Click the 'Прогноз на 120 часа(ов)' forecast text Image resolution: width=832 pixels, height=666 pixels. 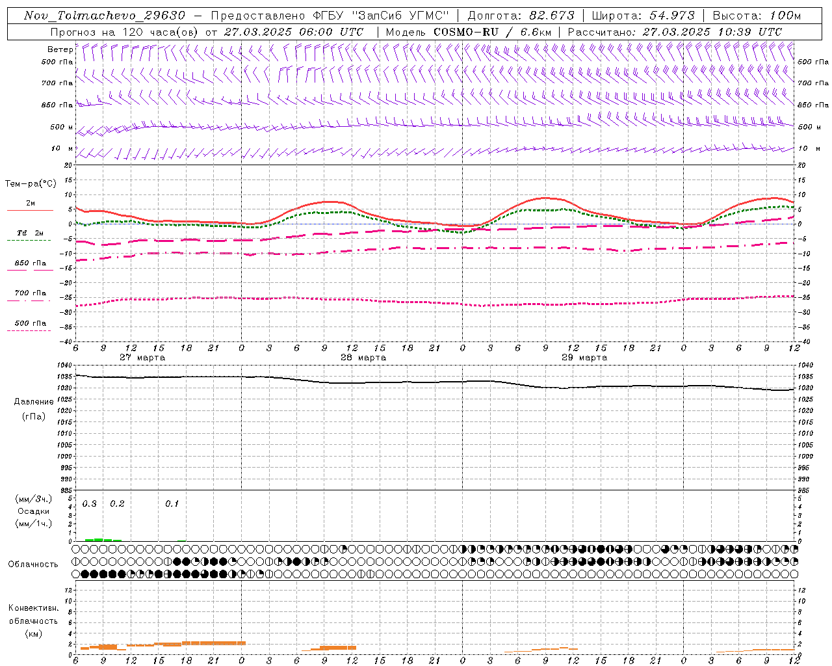[125, 32]
